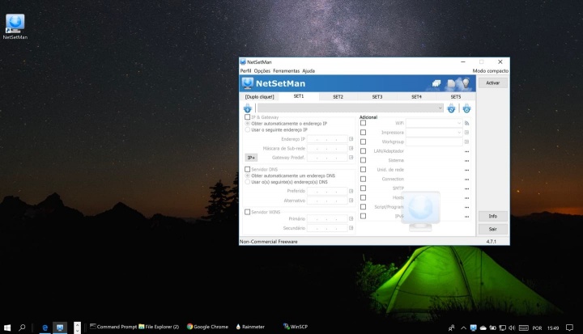
Task: Open the Ferramentas menu
Action: (286, 71)
